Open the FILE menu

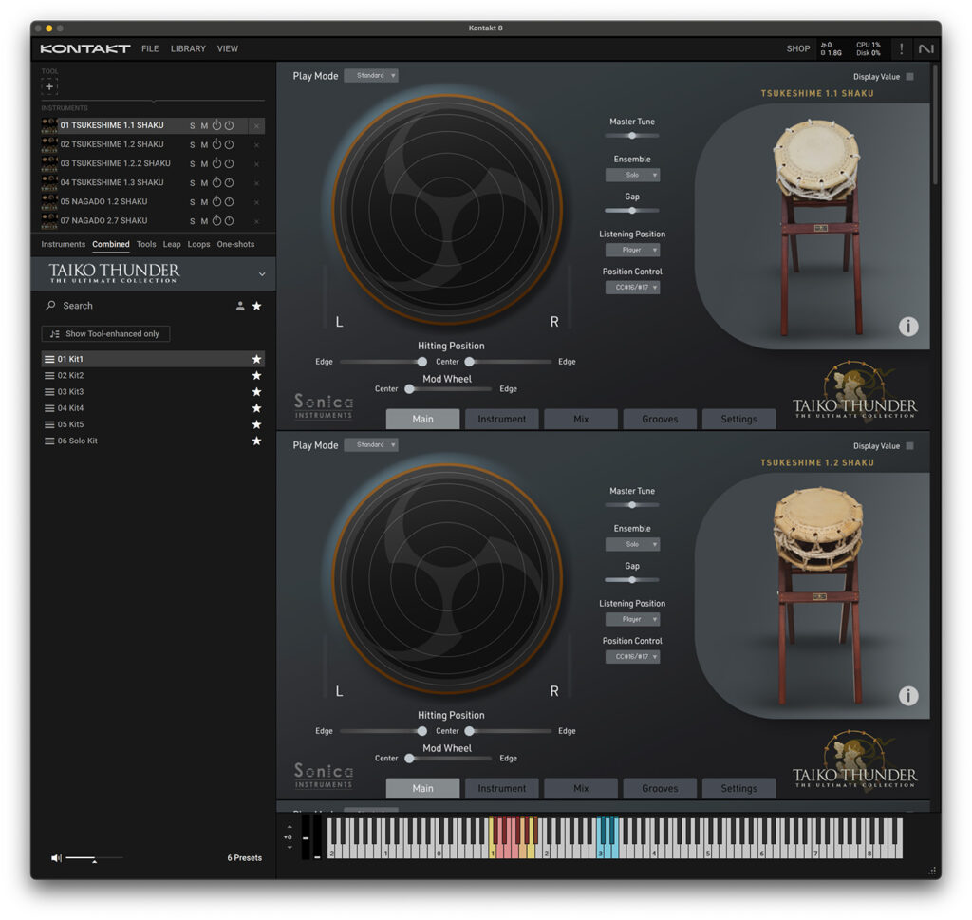point(150,48)
